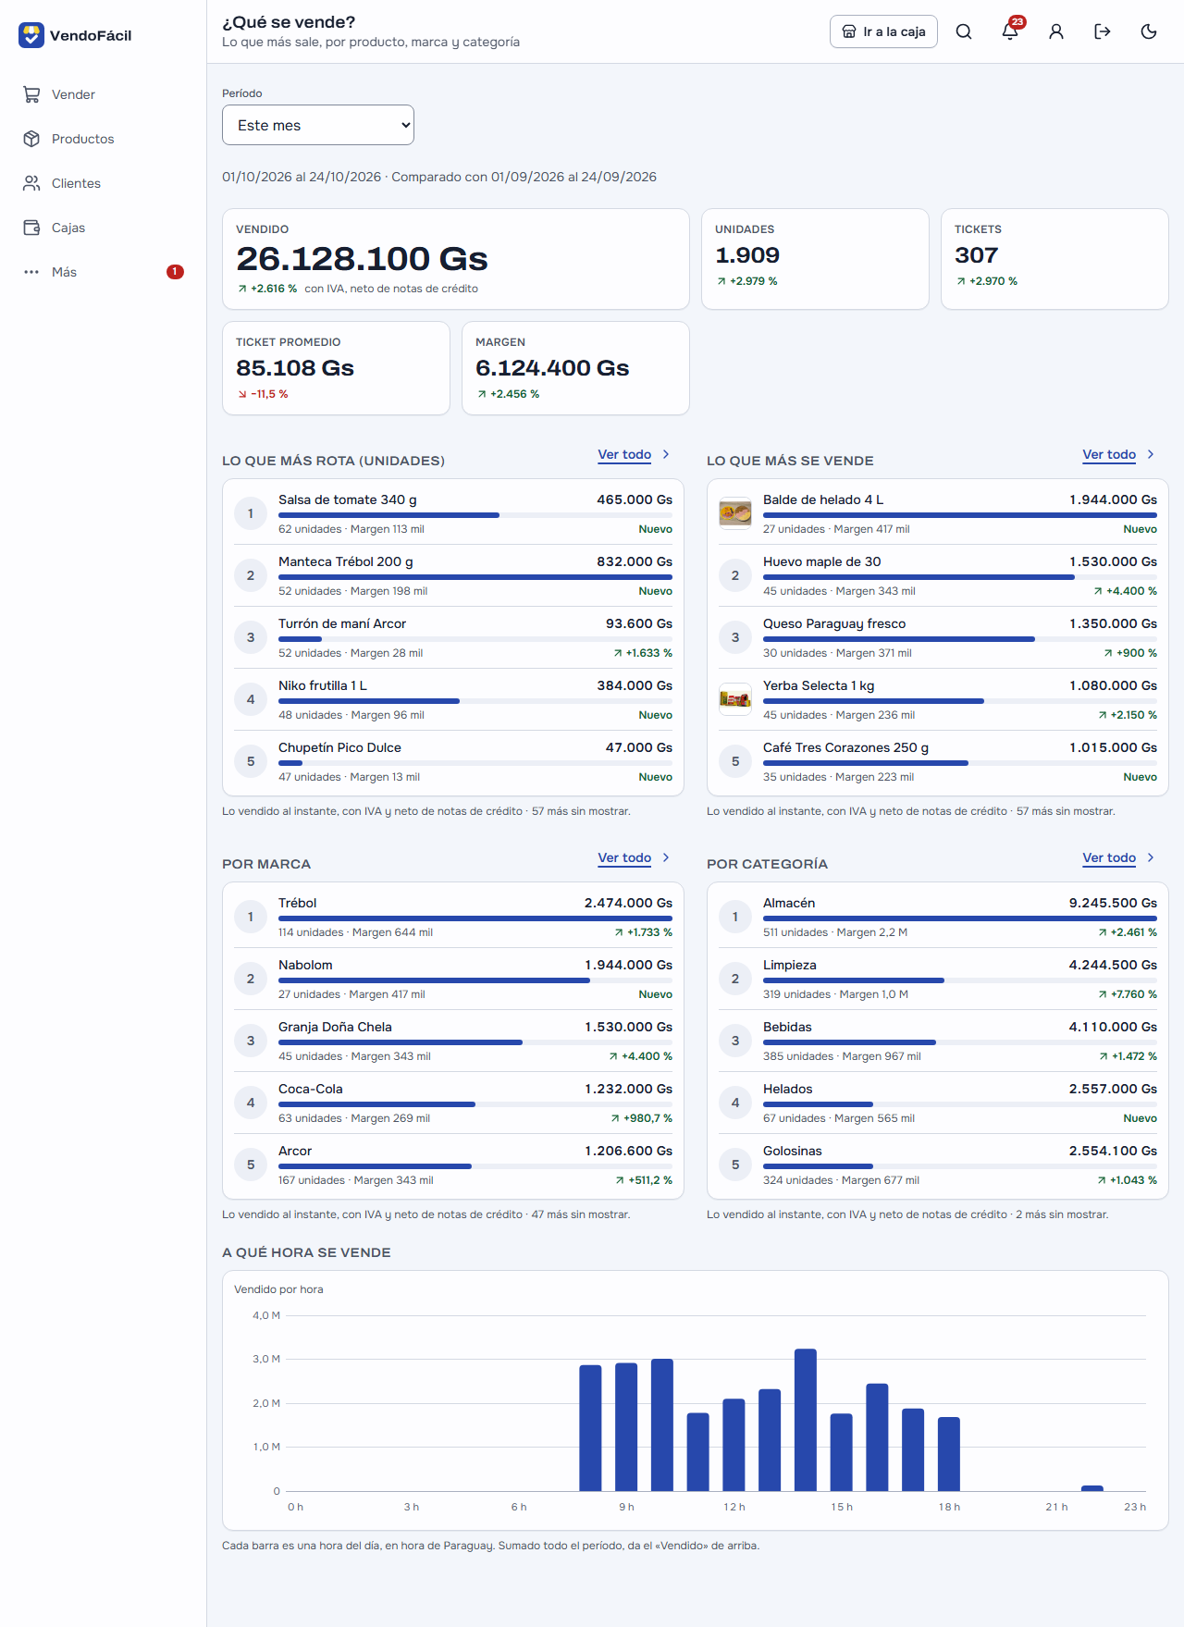Open the search magnifier icon
The width and height of the screenshot is (1184, 1627).
(x=964, y=31)
